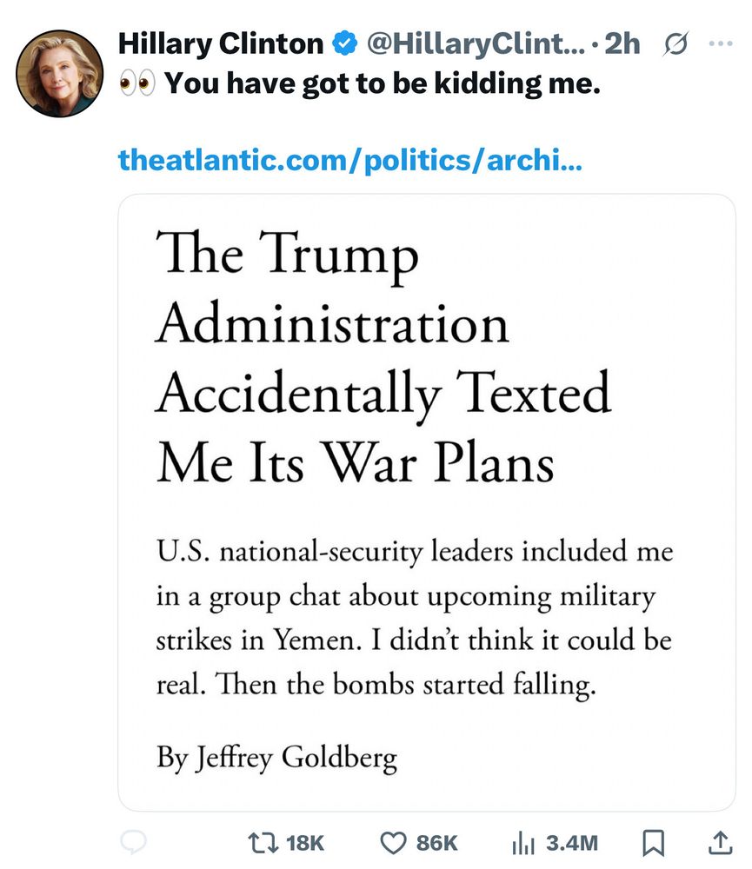Image resolution: width=752 pixels, height=869 pixels.
Task: Like the tweet with the heart
Action: click(x=394, y=841)
